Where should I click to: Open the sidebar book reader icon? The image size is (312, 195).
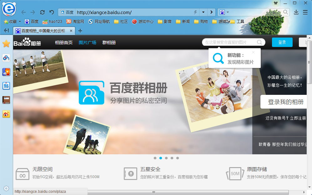pyautogui.click(x=6, y=100)
